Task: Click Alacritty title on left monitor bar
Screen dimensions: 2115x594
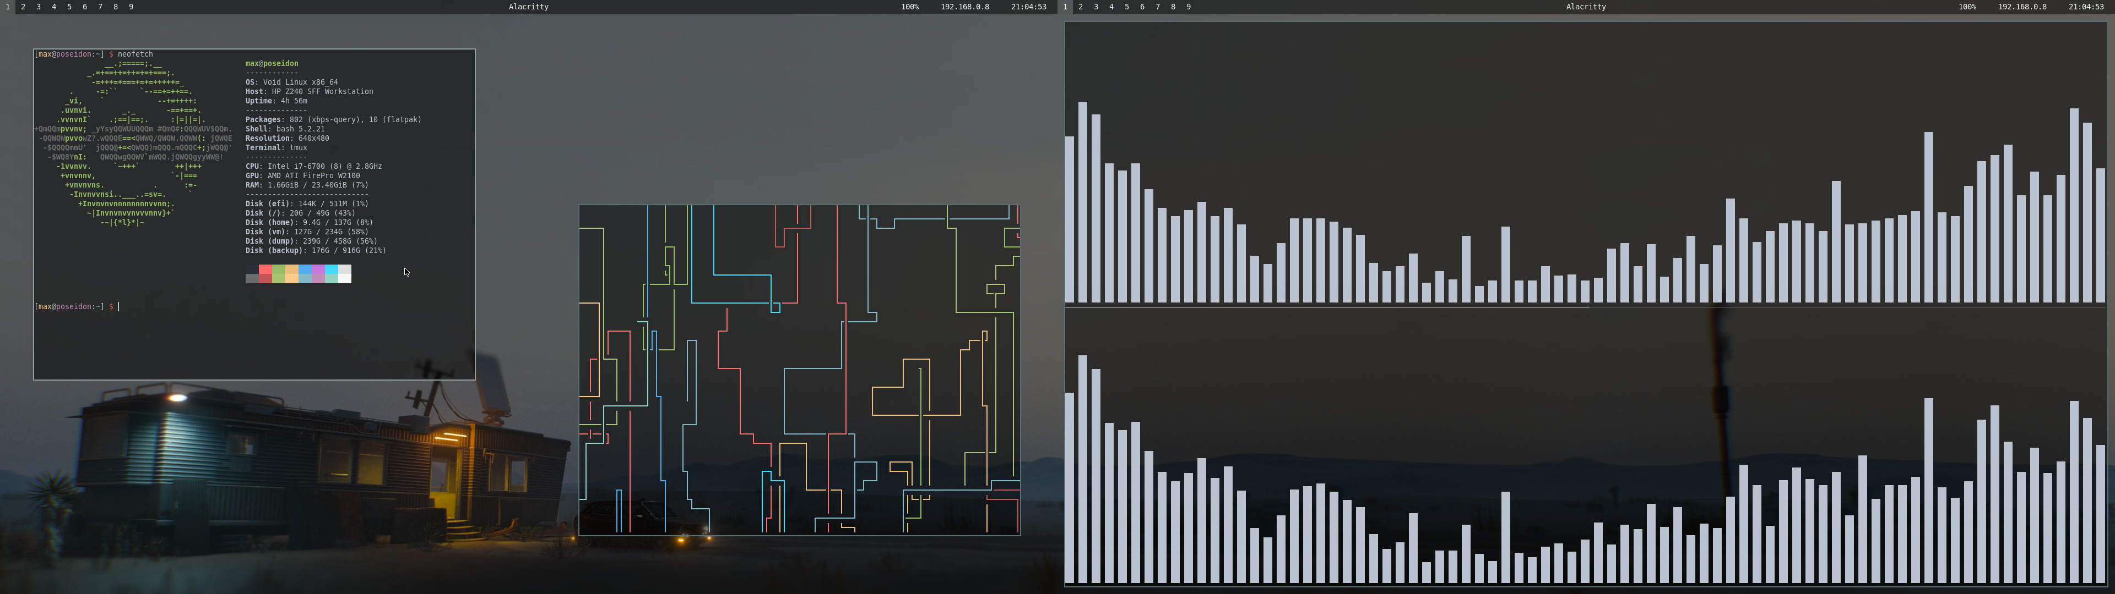Action: pos(528,7)
